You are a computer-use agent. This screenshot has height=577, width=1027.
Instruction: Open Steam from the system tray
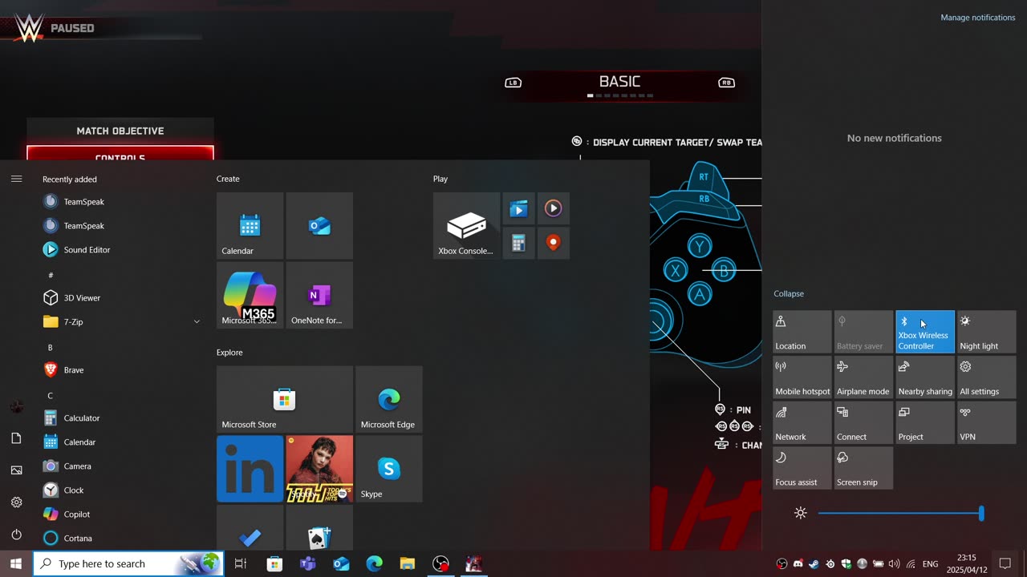click(814, 564)
